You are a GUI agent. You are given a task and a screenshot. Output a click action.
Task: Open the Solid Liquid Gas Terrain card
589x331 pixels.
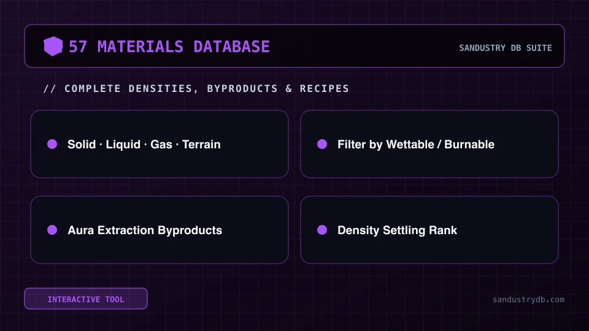click(x=160, y=144)
